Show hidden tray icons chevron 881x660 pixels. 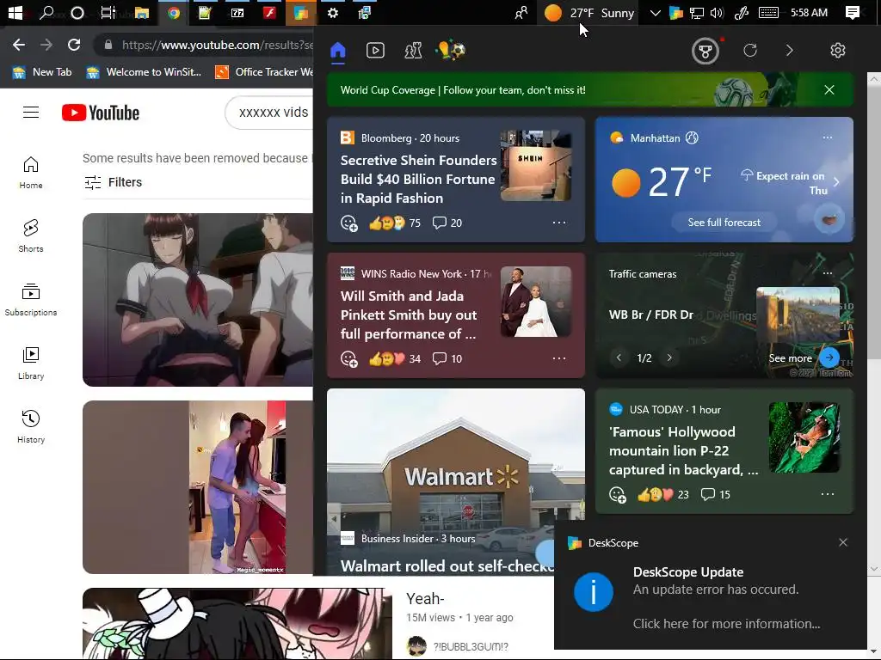tap(655, 13)
